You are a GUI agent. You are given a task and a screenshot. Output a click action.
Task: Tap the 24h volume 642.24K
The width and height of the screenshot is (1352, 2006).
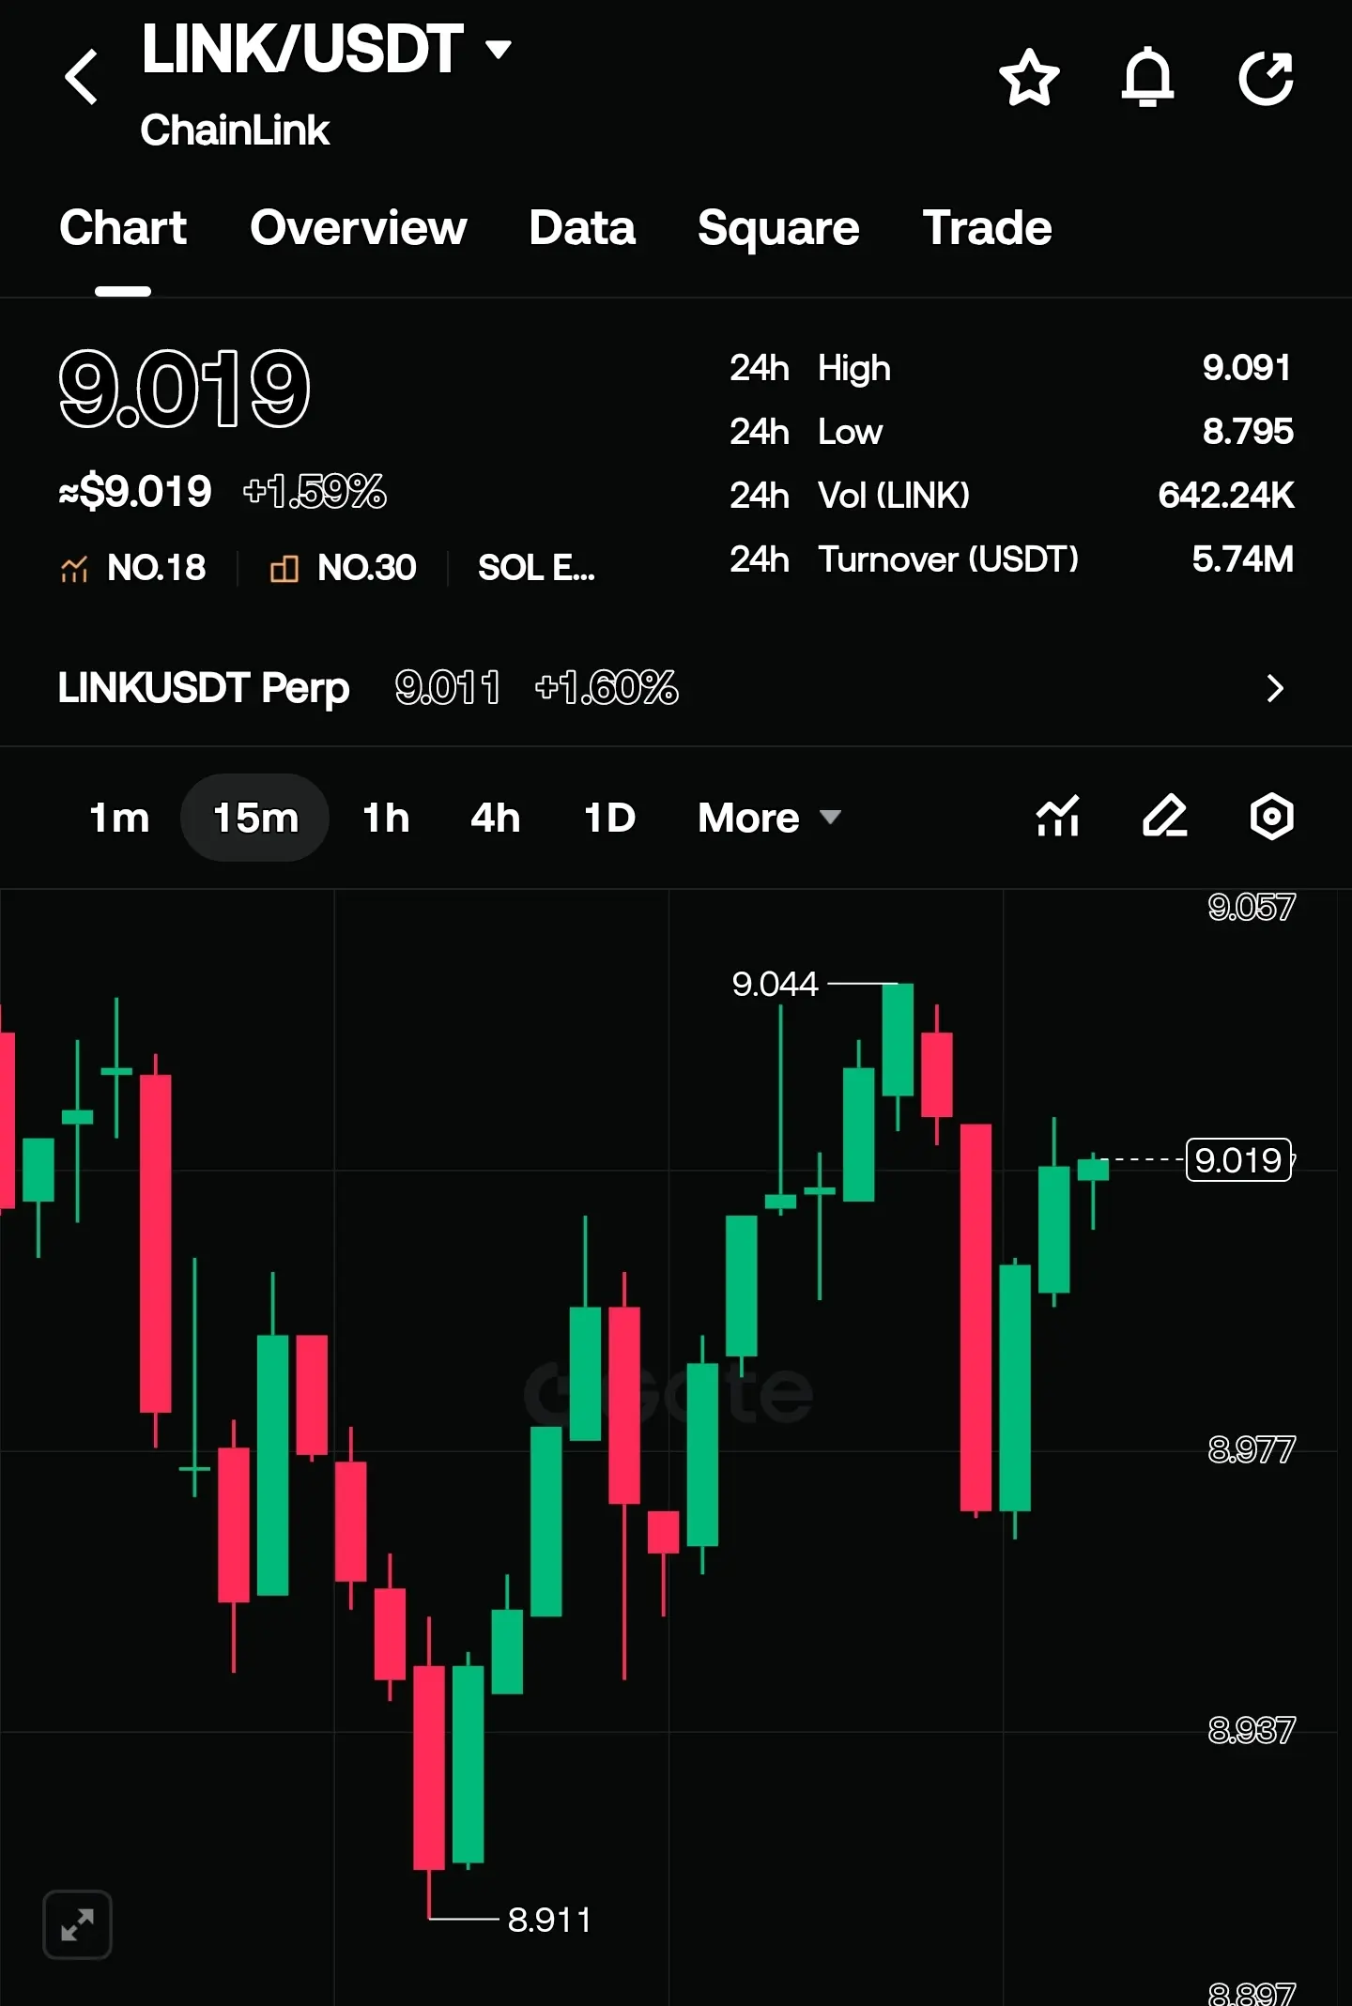1226,495
